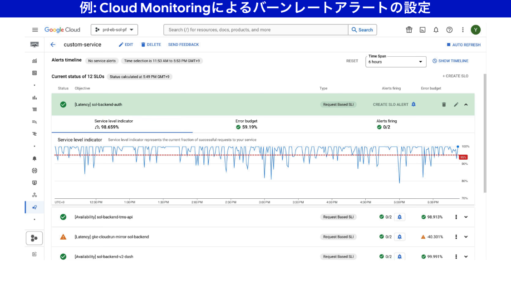Click the Create SLO button

point(455,76)
